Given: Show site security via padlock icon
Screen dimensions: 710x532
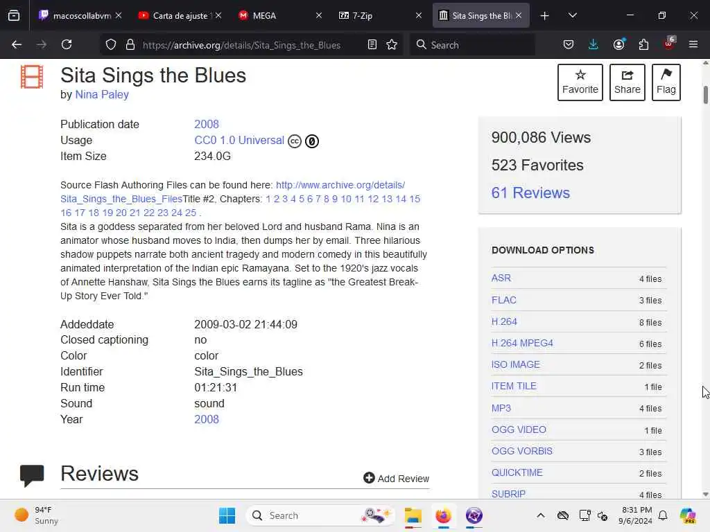Looking at the screenshot, I should 130,45.
